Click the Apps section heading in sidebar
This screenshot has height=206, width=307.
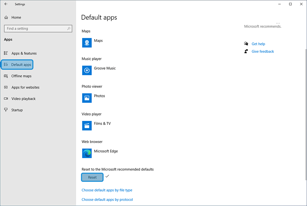coord(8,39)
